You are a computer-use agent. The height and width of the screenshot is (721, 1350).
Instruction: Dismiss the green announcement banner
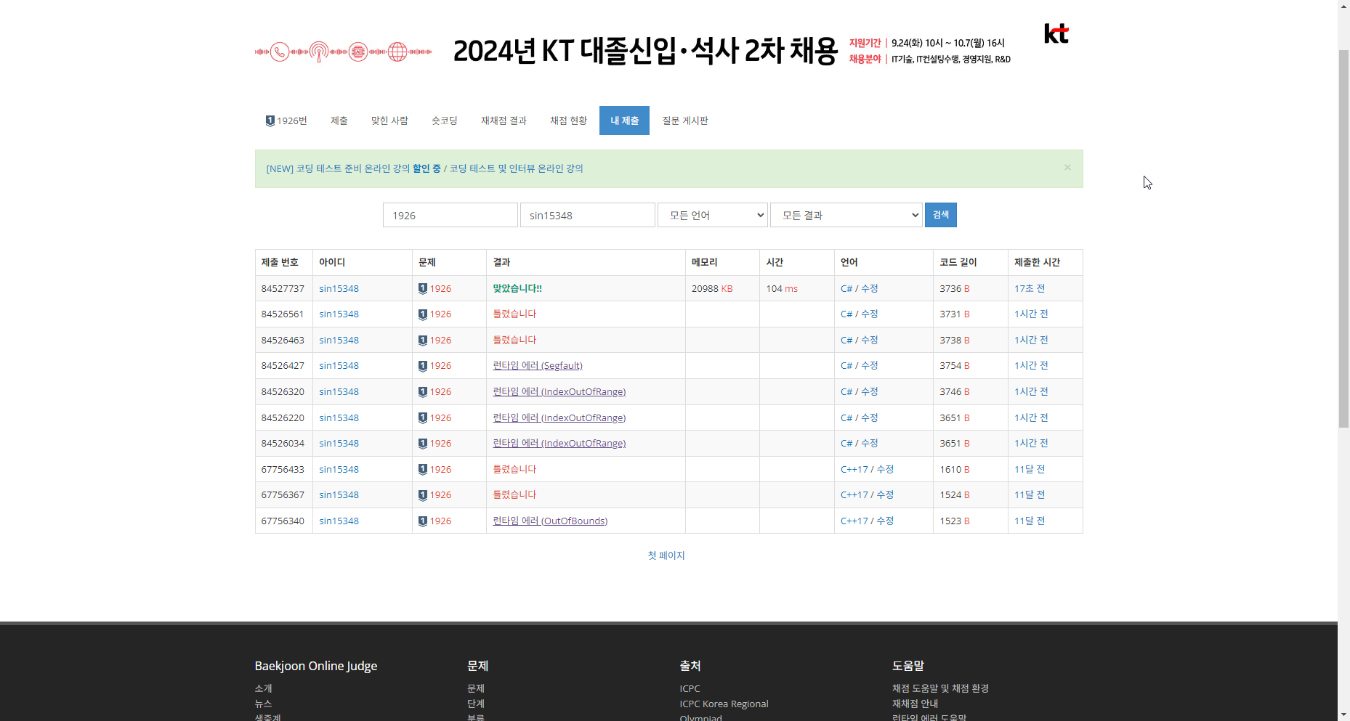(1067, 168)
